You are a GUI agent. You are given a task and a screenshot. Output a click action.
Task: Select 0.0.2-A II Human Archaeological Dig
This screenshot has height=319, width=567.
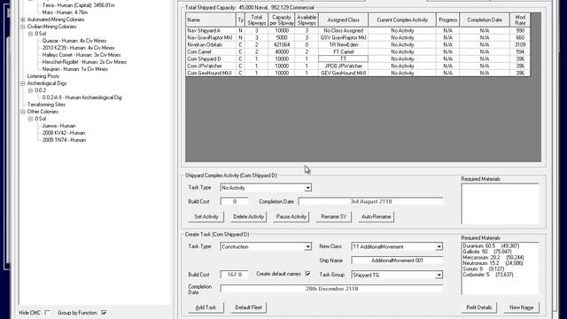[x=82, y=97]
